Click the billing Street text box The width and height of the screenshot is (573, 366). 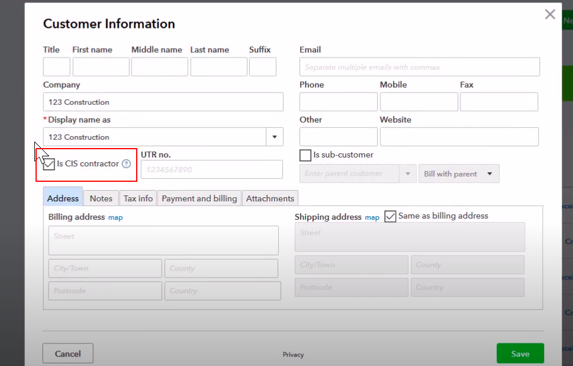pyautogui.click(x=163, y=240)
